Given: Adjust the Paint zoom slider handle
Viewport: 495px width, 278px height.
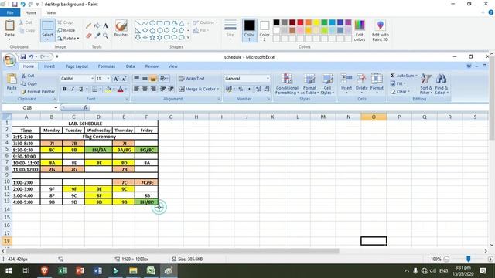Looking at the screenshot, I should pyautogui.click(x=469, y=259).
